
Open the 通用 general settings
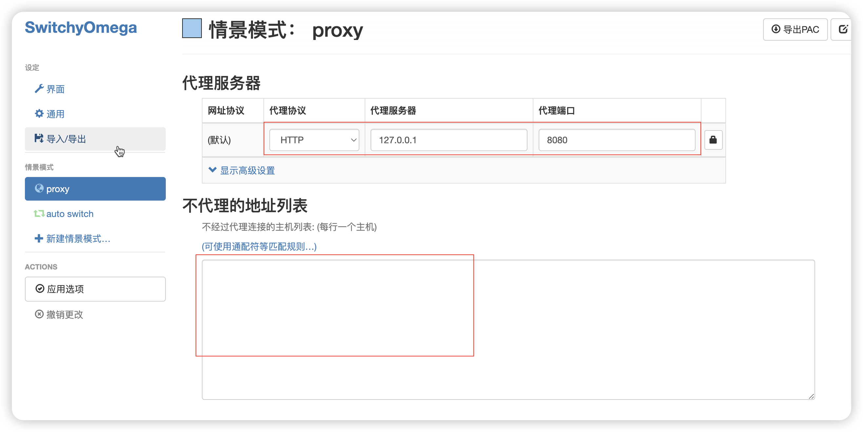click(x=49, y=114)
